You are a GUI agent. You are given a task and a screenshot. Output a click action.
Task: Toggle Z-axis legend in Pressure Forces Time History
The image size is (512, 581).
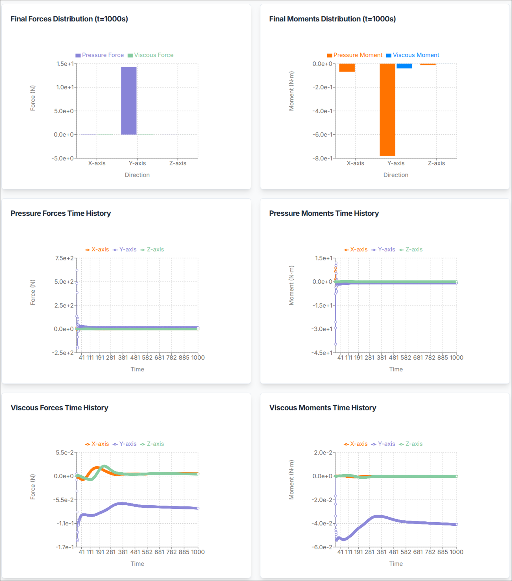tap(152, 250)
